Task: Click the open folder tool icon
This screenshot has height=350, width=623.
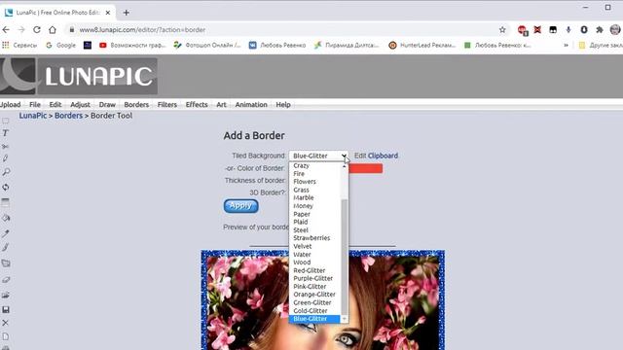Action: click(x=6, y=263)
